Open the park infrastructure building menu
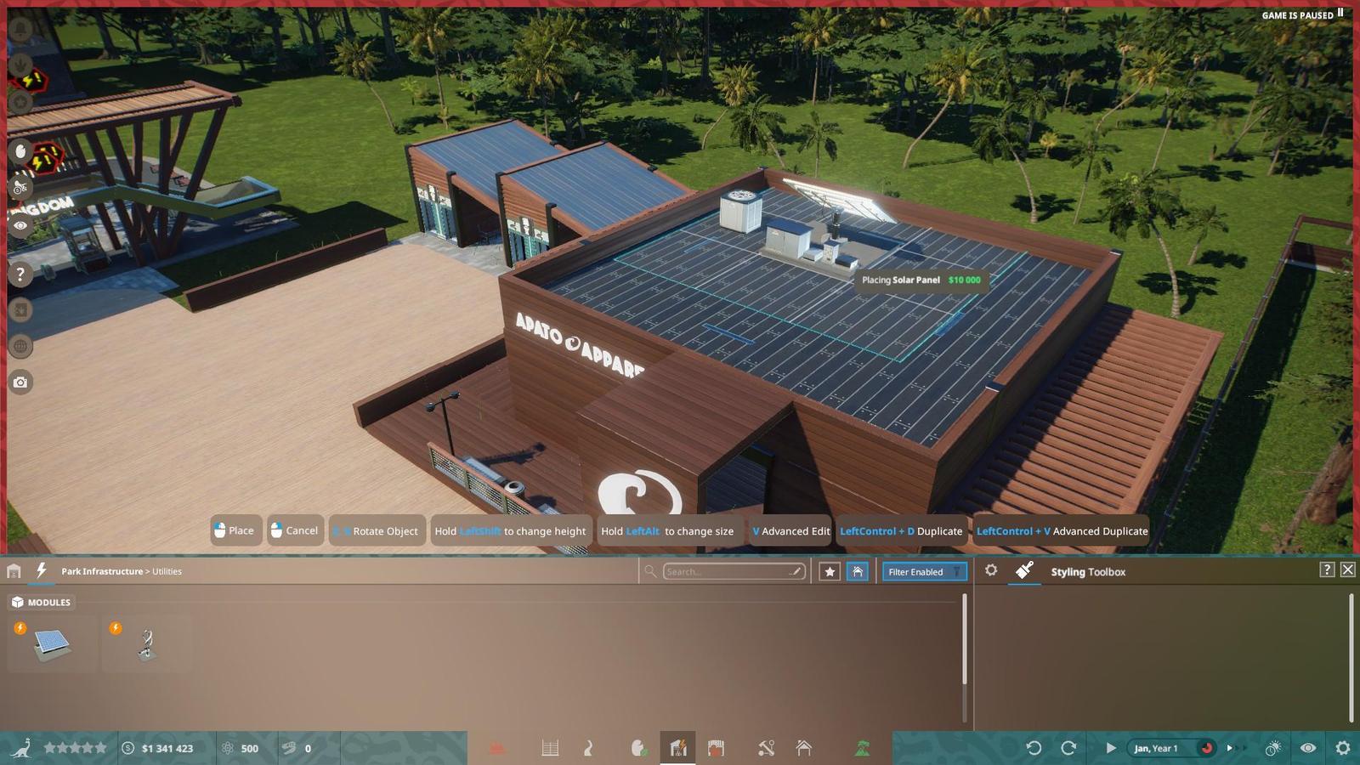This screenshot has height=765, width=1360. click(677, 748)
